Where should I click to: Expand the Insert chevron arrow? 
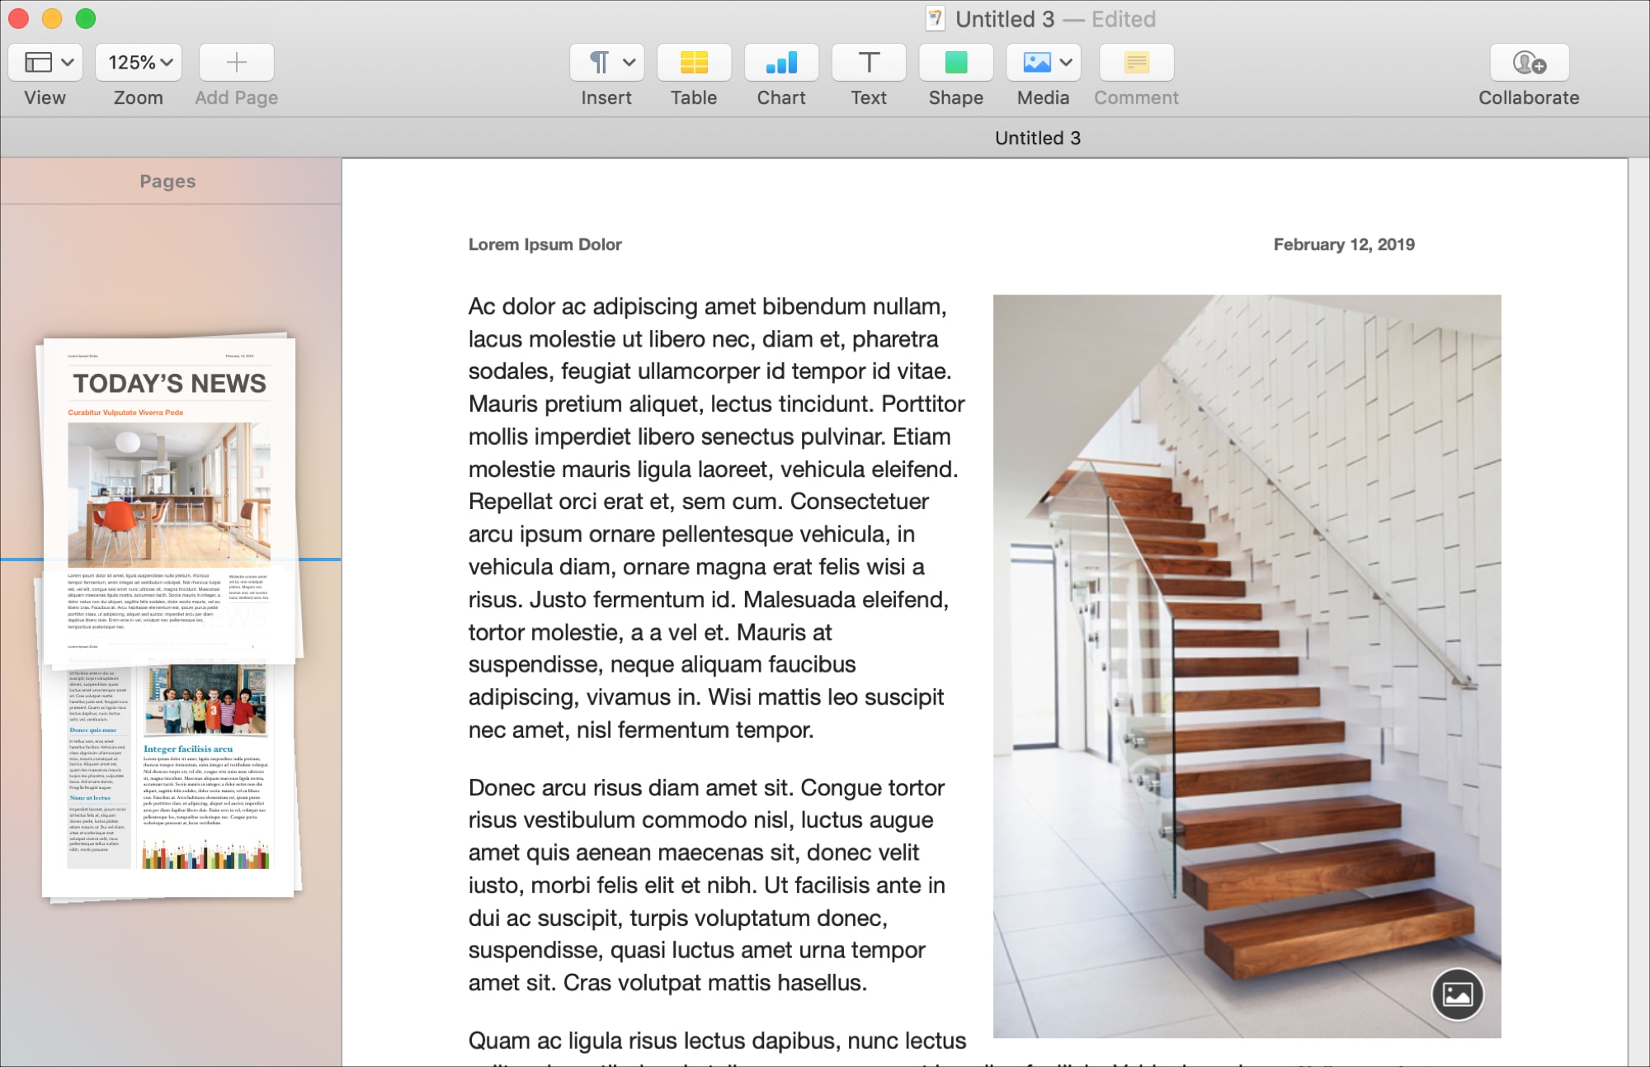(x=629, y=63)
